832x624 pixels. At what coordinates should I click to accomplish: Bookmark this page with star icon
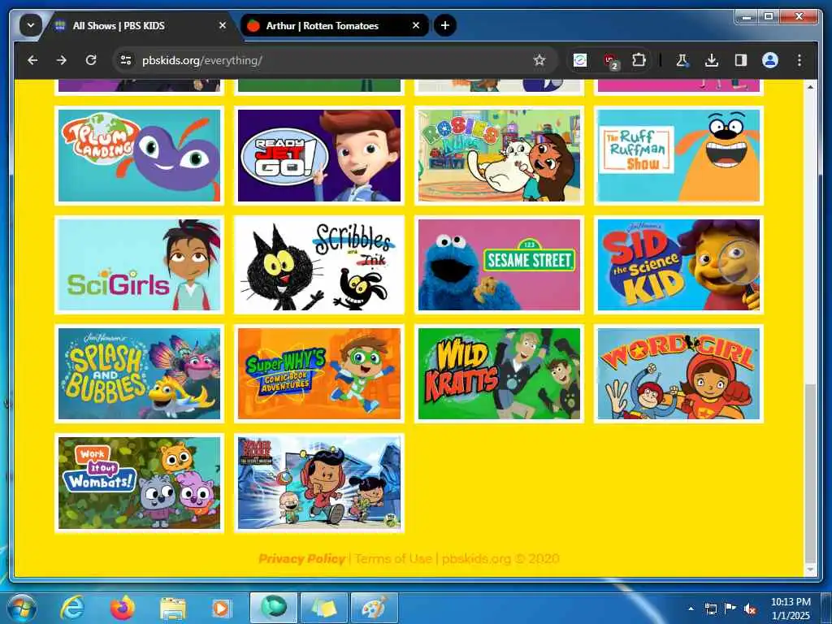point(539,60)
